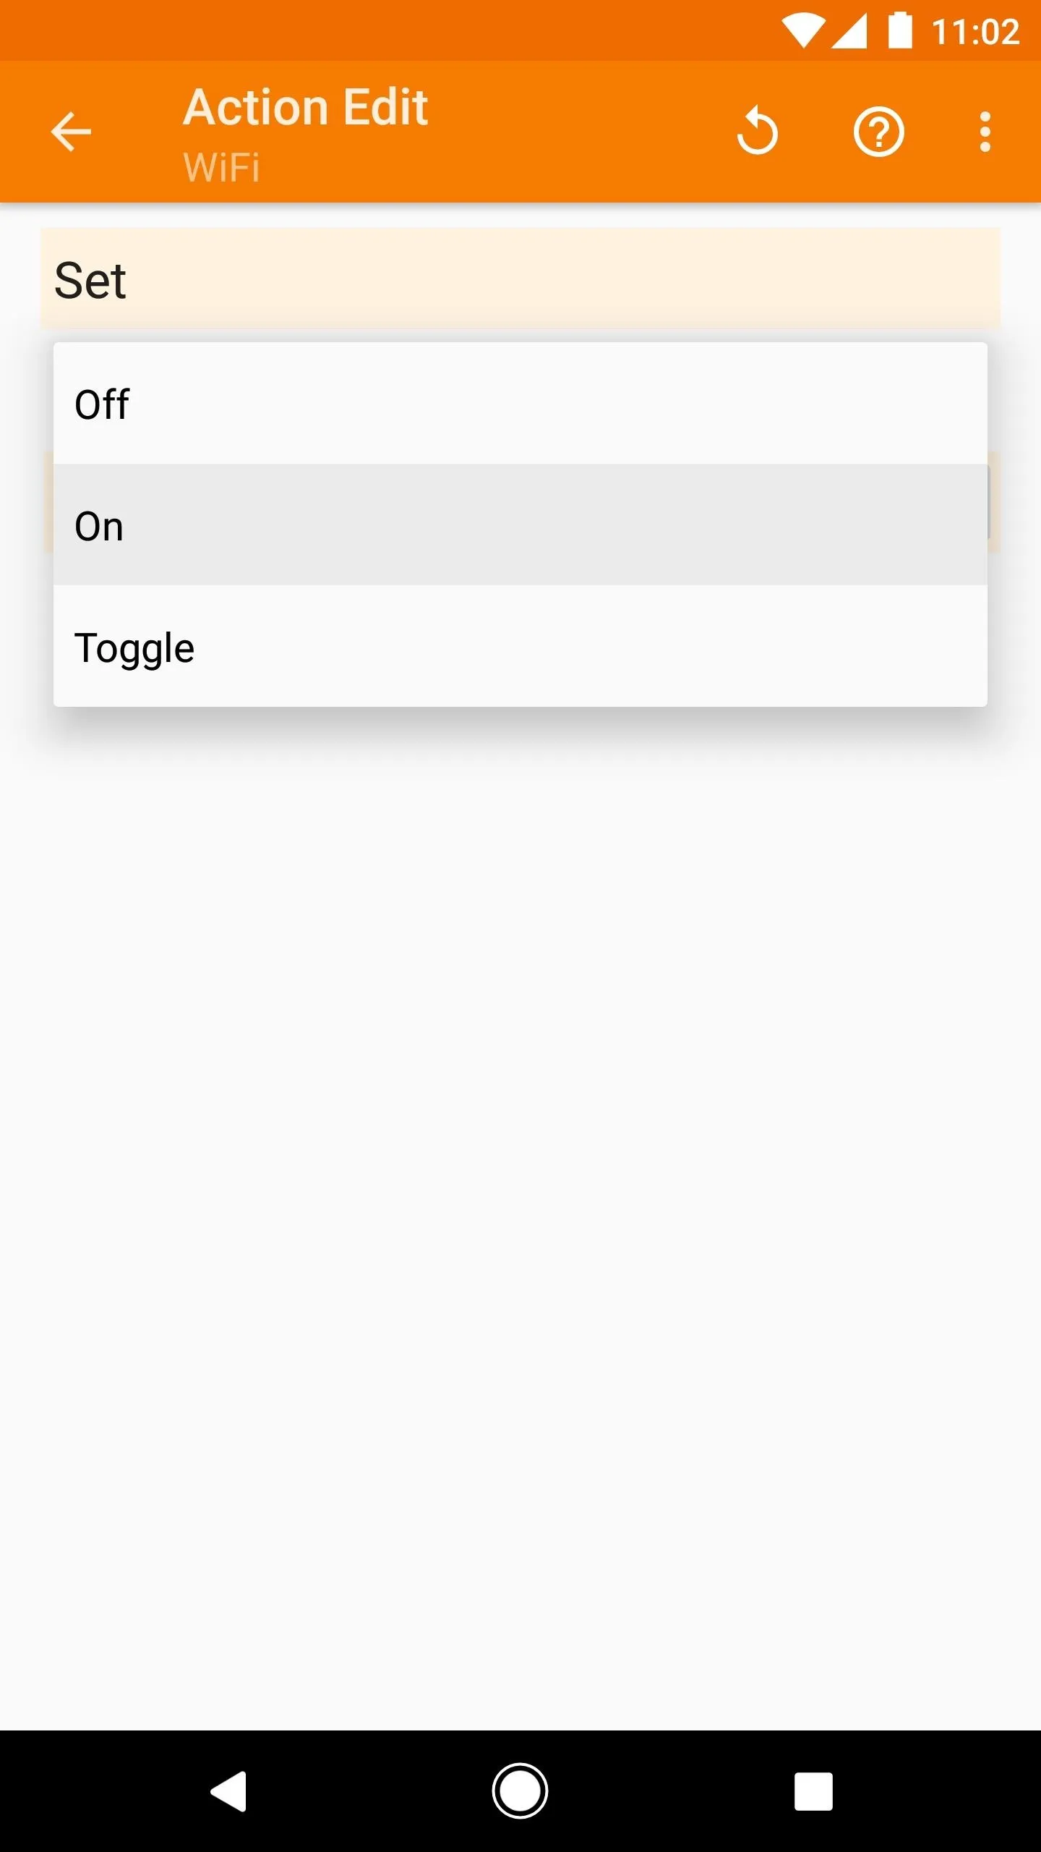The height and width of the screenshot is (1852, 1041).
Task: Open help via the question mark icon
Action: [x=878, y=132]
